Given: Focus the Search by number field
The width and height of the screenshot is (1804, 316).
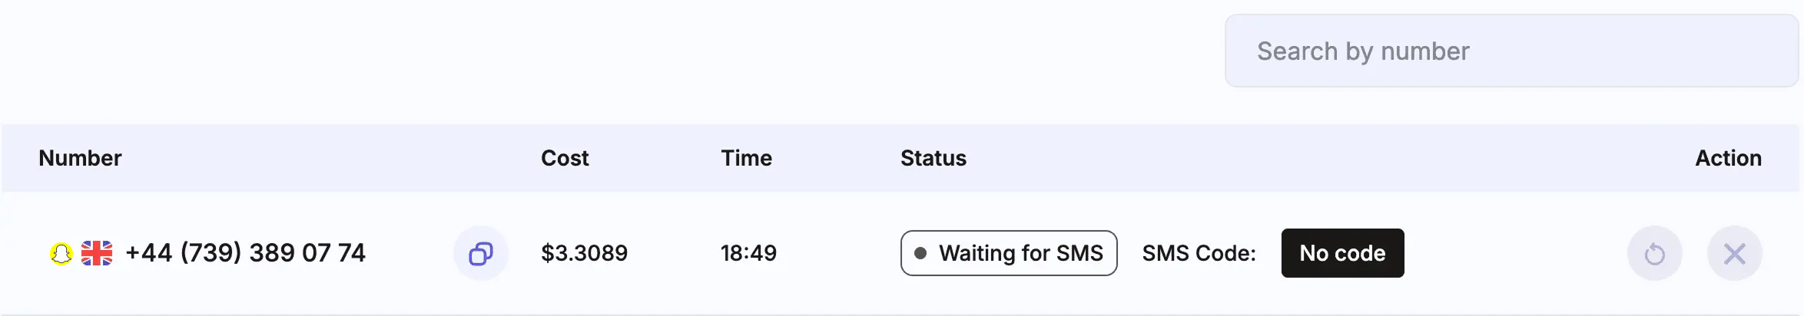Looking at the screenshot, I should pyautogui.click(x=1511, y=51).
